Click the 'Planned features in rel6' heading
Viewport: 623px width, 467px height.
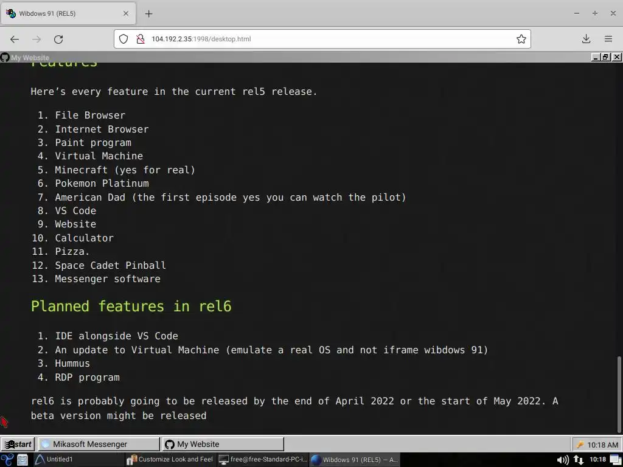131,306
